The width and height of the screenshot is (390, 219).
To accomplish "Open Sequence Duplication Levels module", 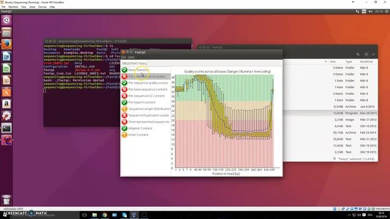I will pos(149,115).
